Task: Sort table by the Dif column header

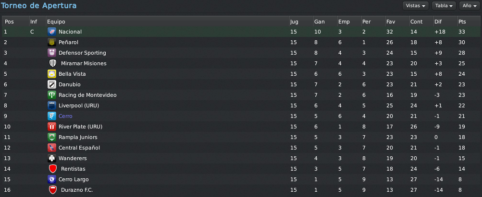Action: [x=445, y=22]
